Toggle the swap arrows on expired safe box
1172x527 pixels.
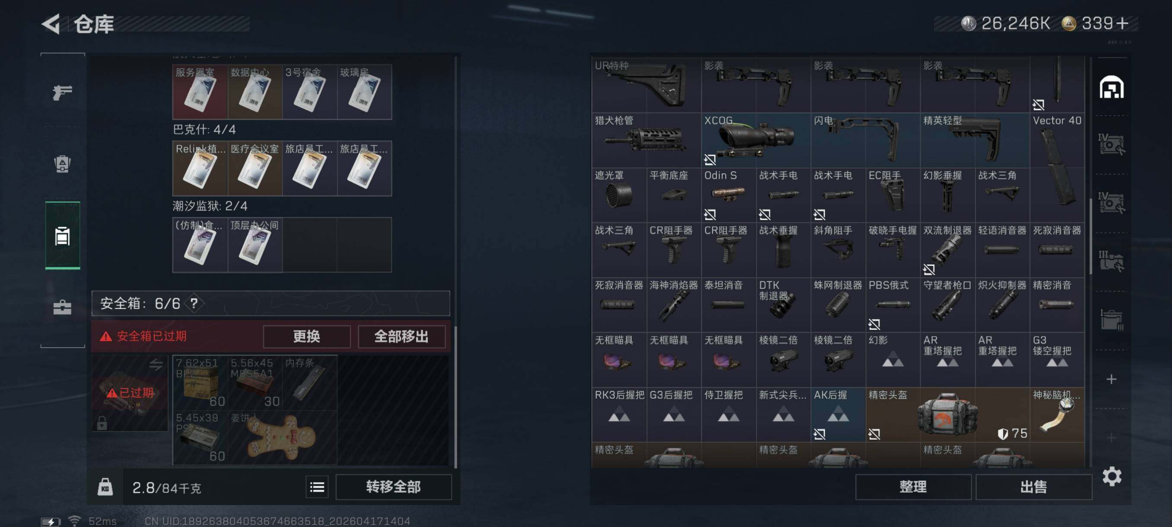[156, 364]
